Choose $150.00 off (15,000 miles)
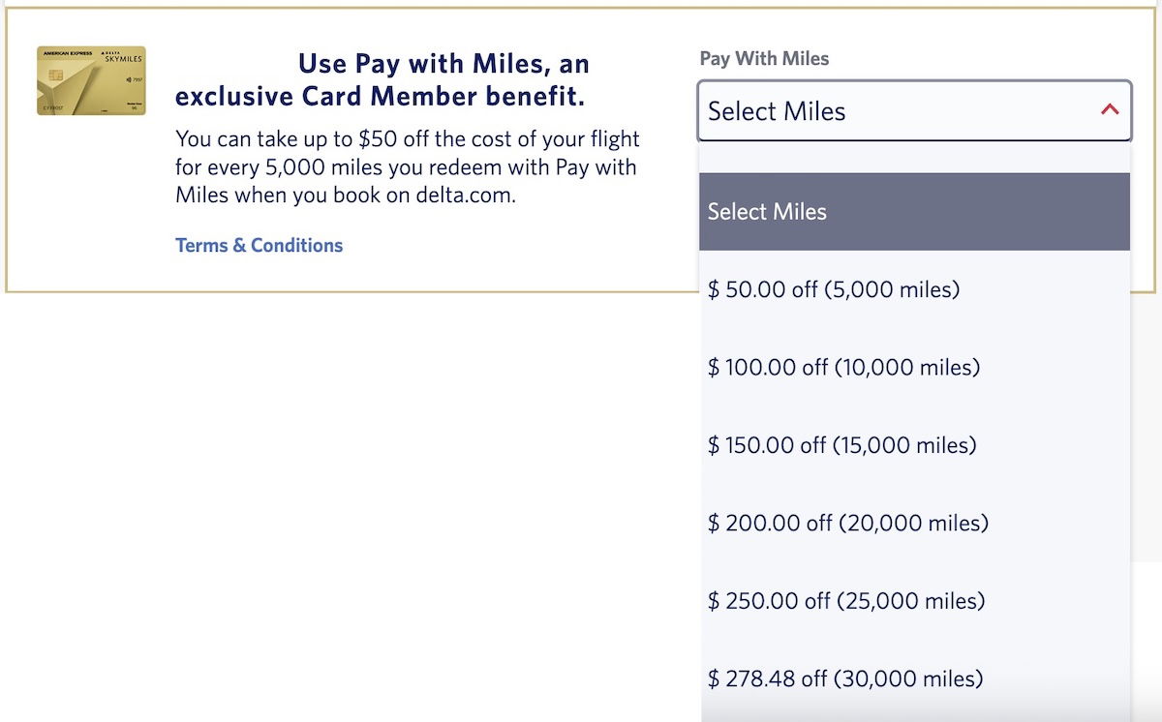1162x722 pixels. pos(841,445)
